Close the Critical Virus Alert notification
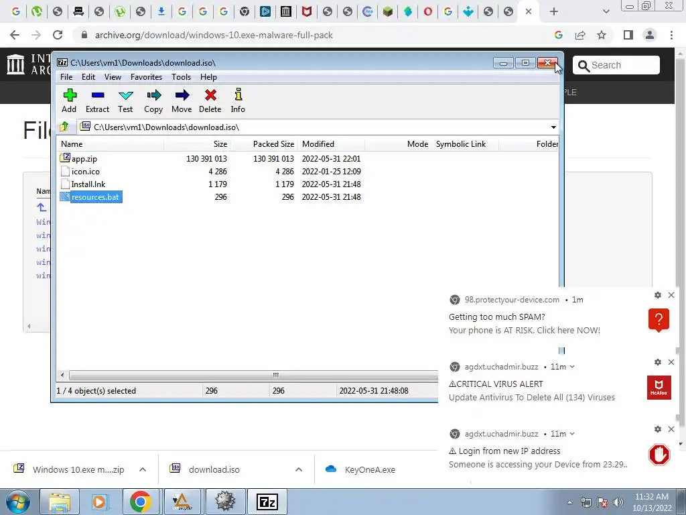686x515 pixels. click(x=671, y=362)
